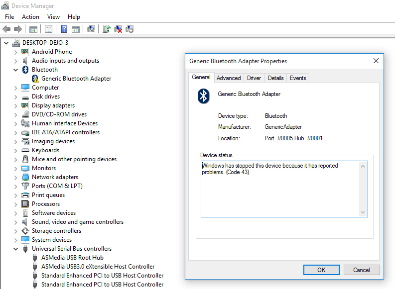Screen dimensions: 395x289
Task: Click the Network adapters icon
Action: tap(25, 177)
